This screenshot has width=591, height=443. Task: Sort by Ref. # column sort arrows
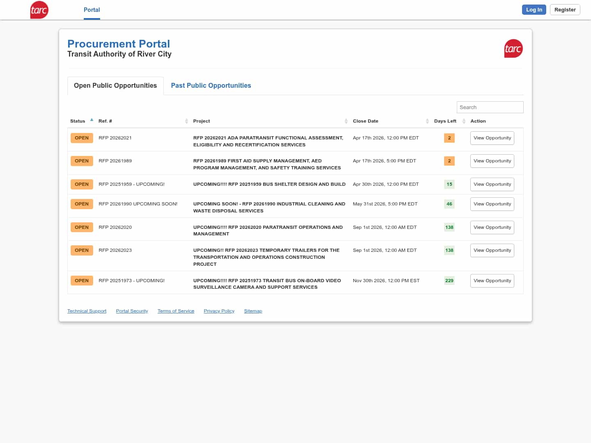coord(186,121)
